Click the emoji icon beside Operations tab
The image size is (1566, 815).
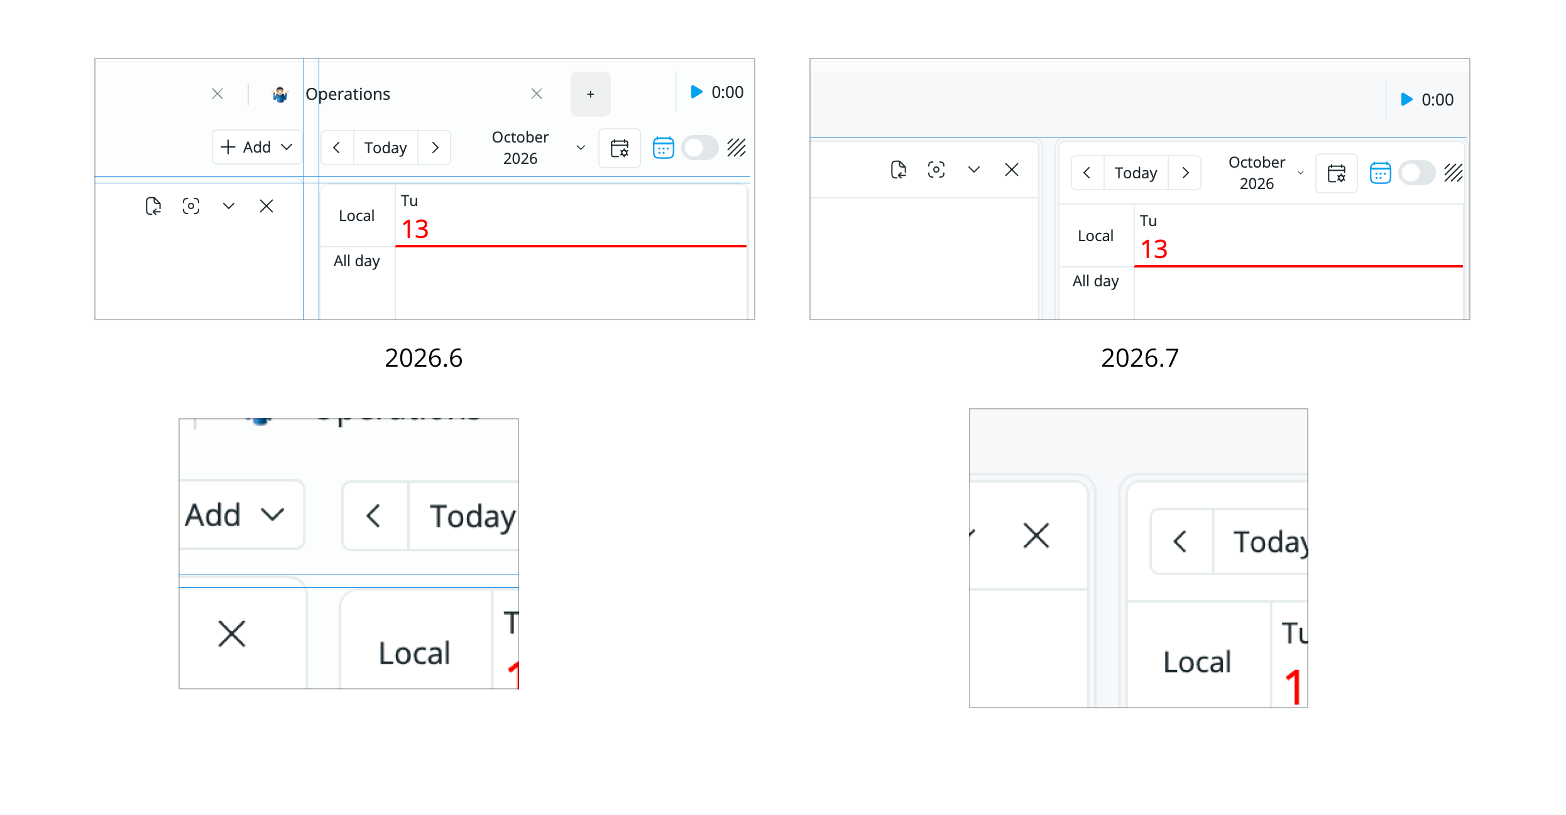tap(280, 94)
